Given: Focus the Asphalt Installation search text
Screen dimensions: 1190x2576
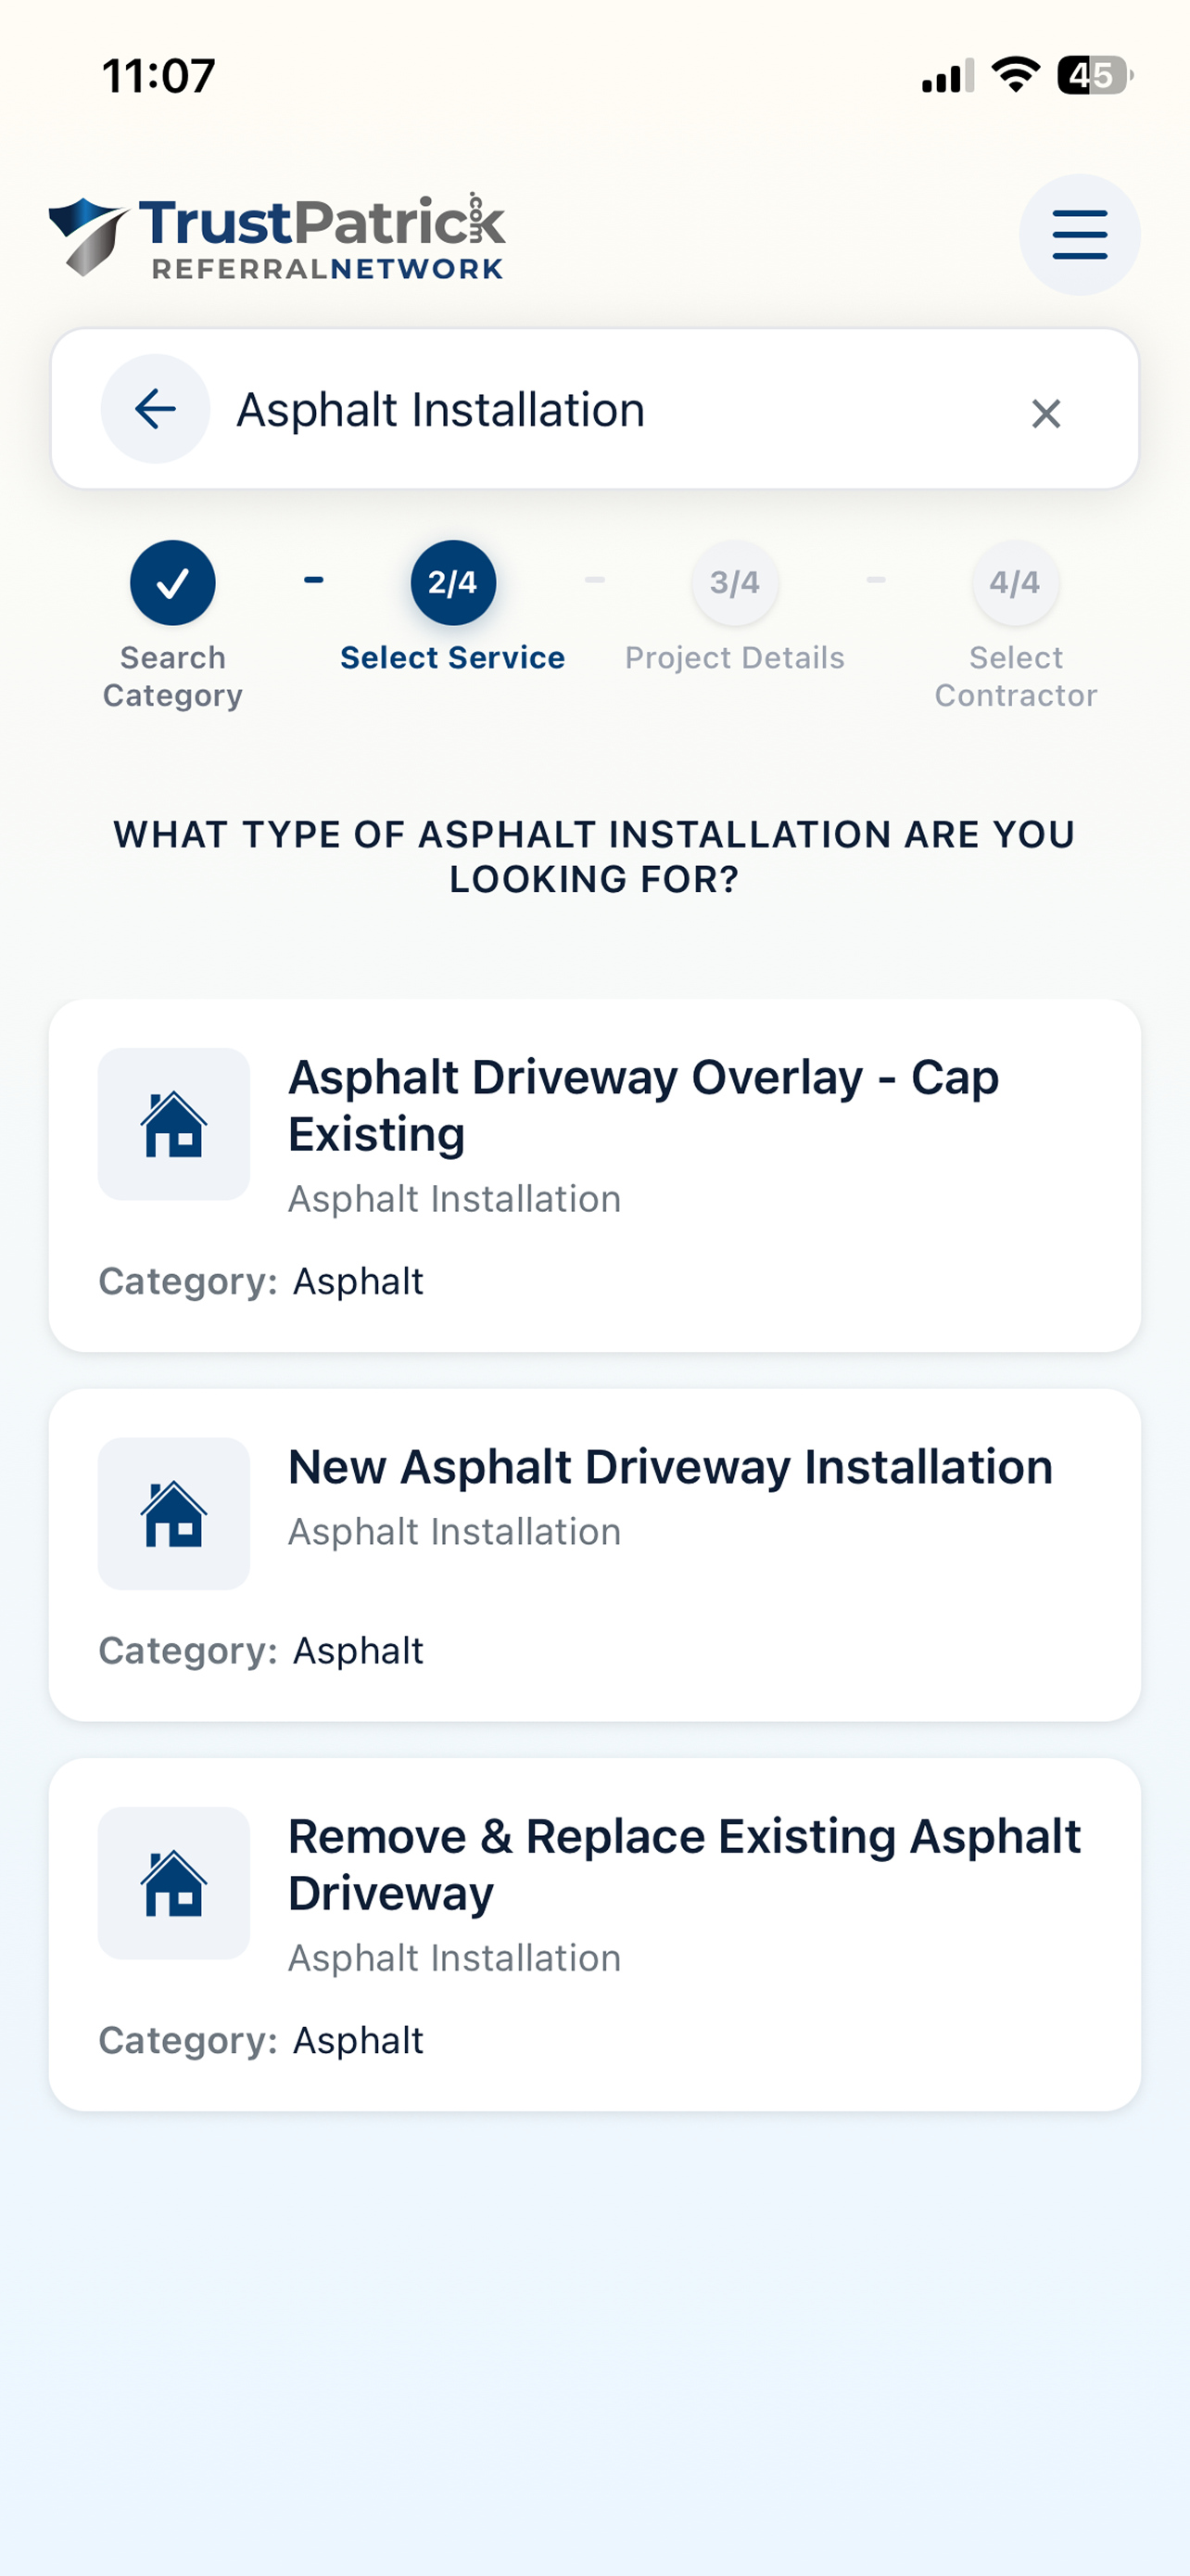Looking at the screenshot, I should [440, 410].
